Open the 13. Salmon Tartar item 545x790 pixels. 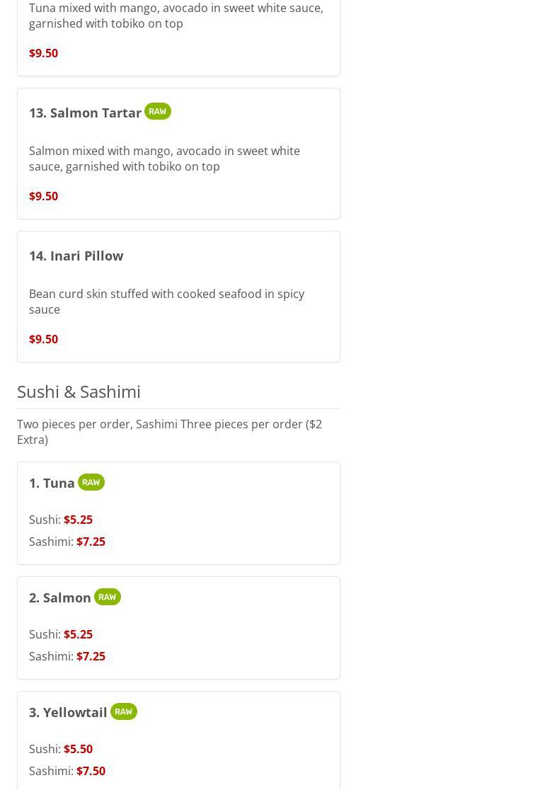[179, 154]
